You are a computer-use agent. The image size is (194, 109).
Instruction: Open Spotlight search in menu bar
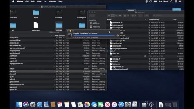171,2
